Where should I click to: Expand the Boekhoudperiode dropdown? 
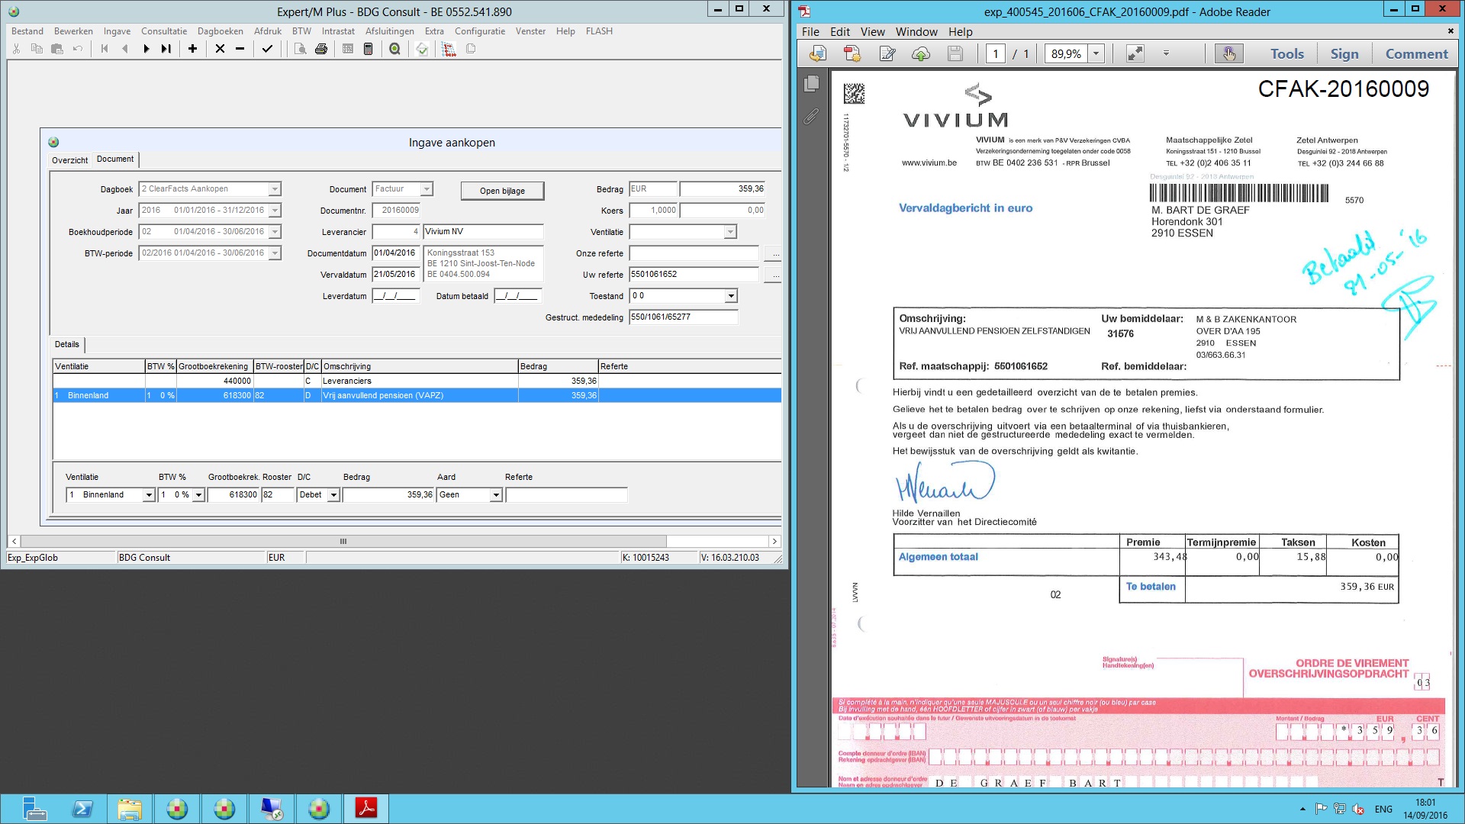(x=275, y=232)
